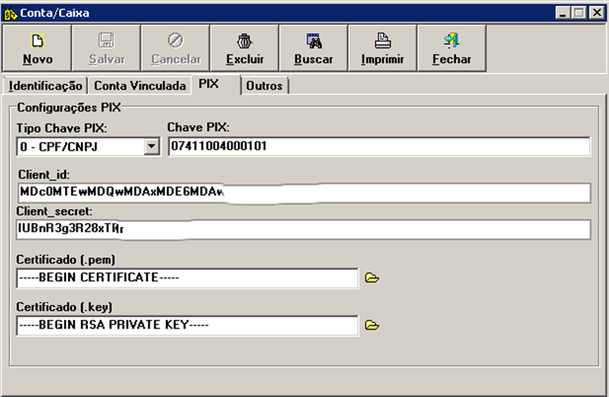
Task: Click the Conta/Caixa title bar icon
Action: [x=10, y=12]
